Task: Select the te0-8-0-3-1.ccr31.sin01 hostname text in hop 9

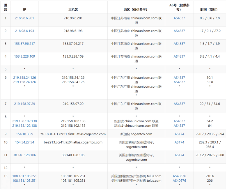Action: (73, 134)
